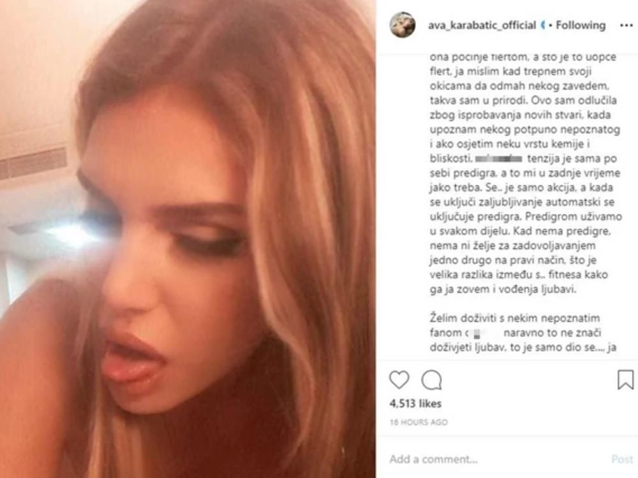Screen dimensions: 638x478
Task: Open comments via the speech bubble icon
Action: pyautogui.click(x=431, y=380)
